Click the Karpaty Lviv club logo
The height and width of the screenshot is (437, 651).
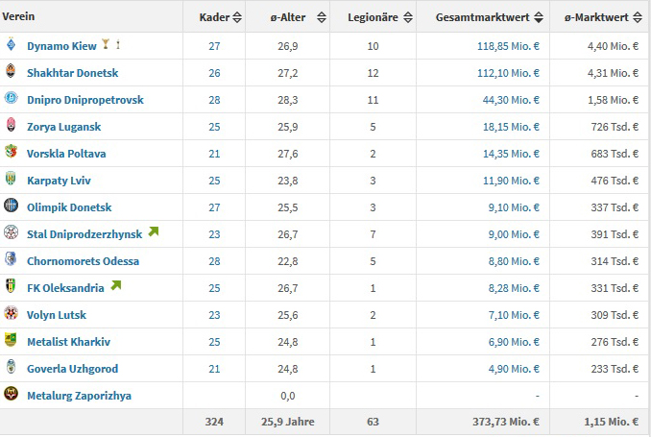(11, 181)
